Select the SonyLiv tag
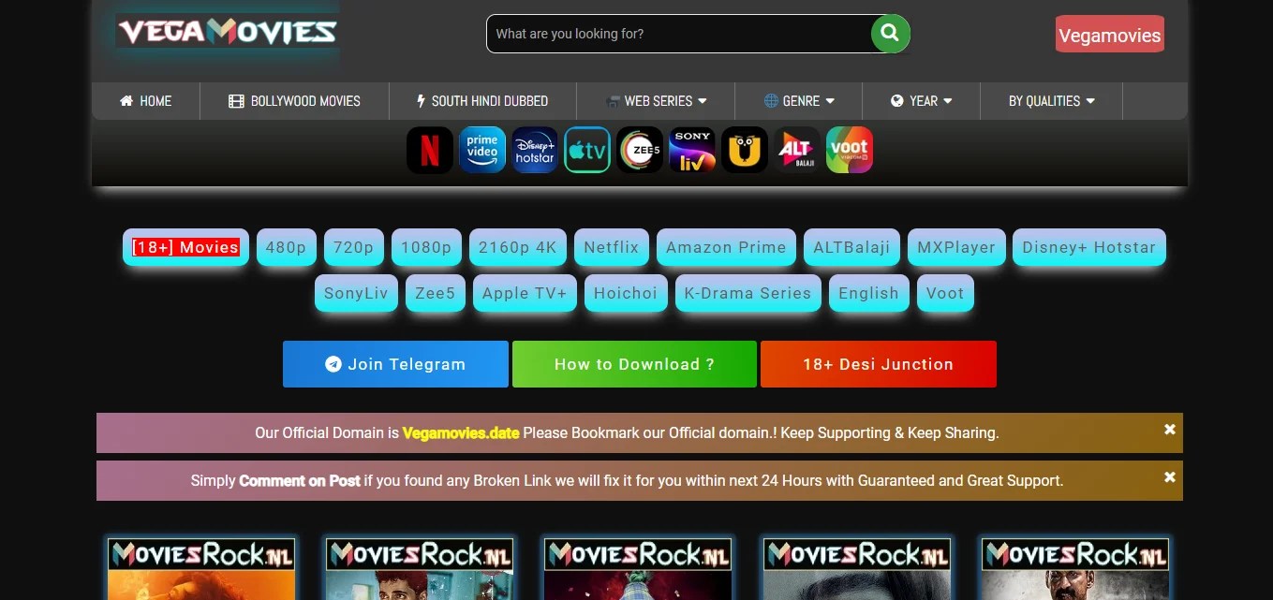Viewport: 1273px width, 600px height. coord(356,293)
